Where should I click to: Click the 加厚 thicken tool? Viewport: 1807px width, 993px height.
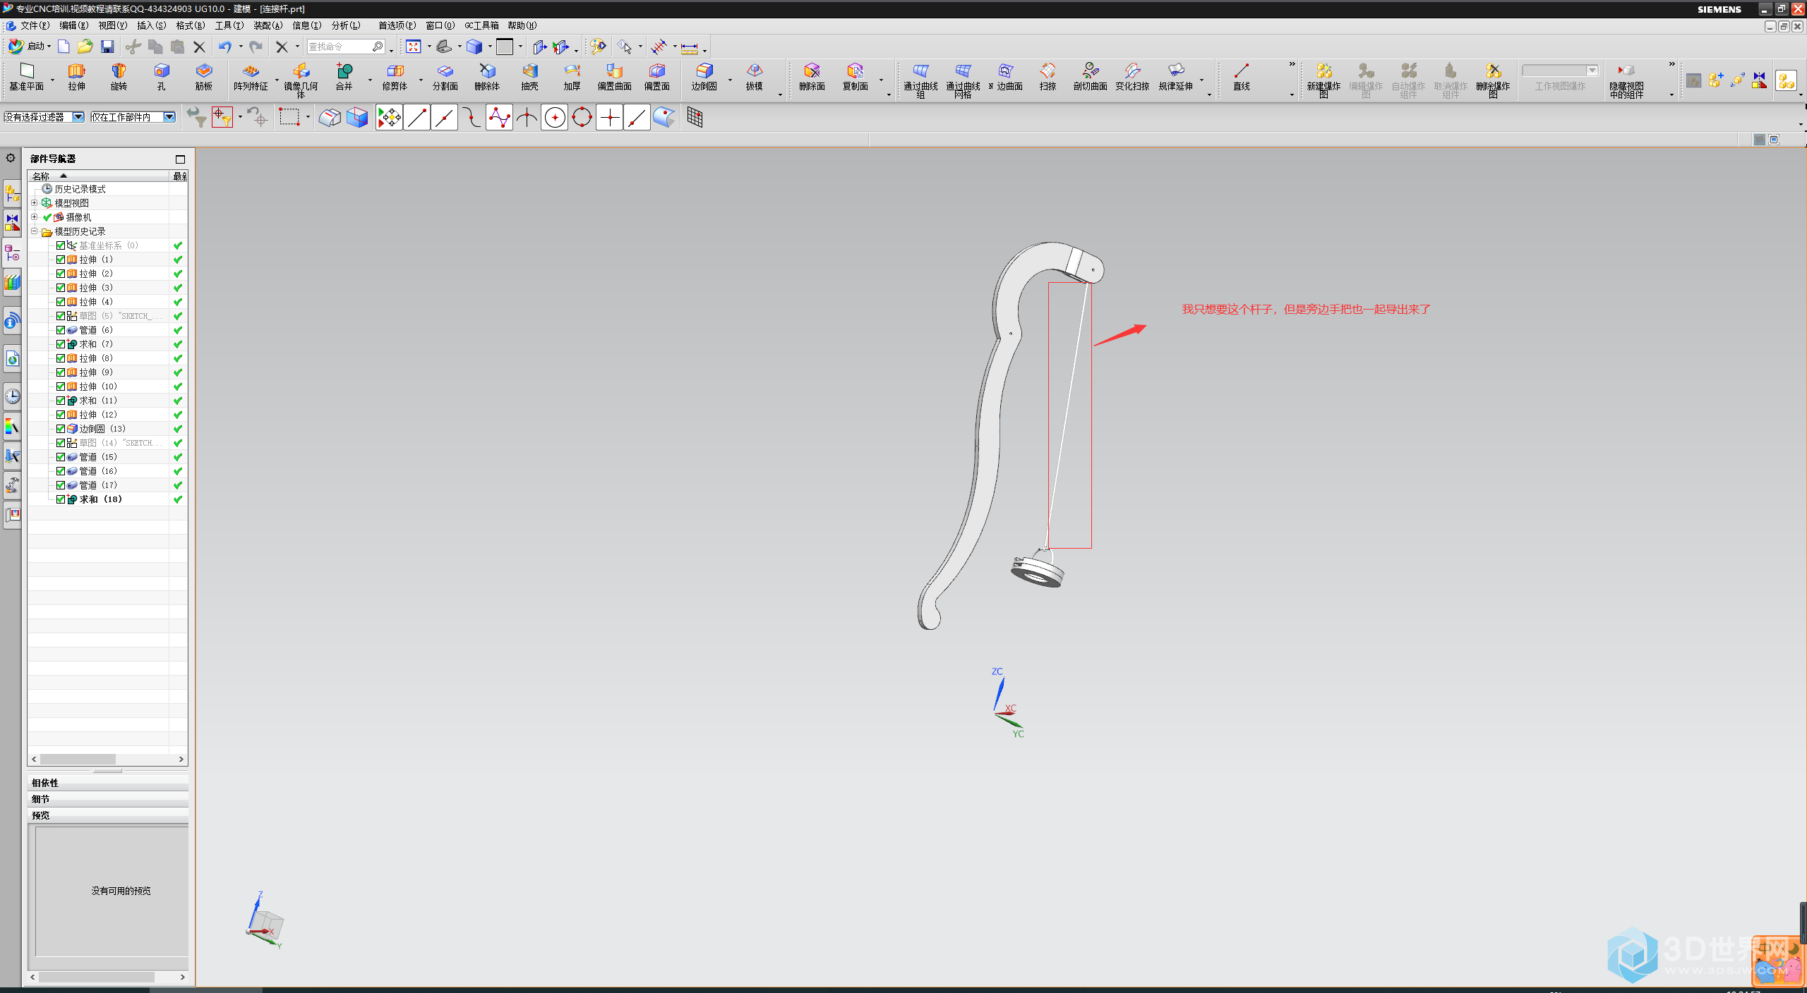pyautogui.click(x=572, y=77)
